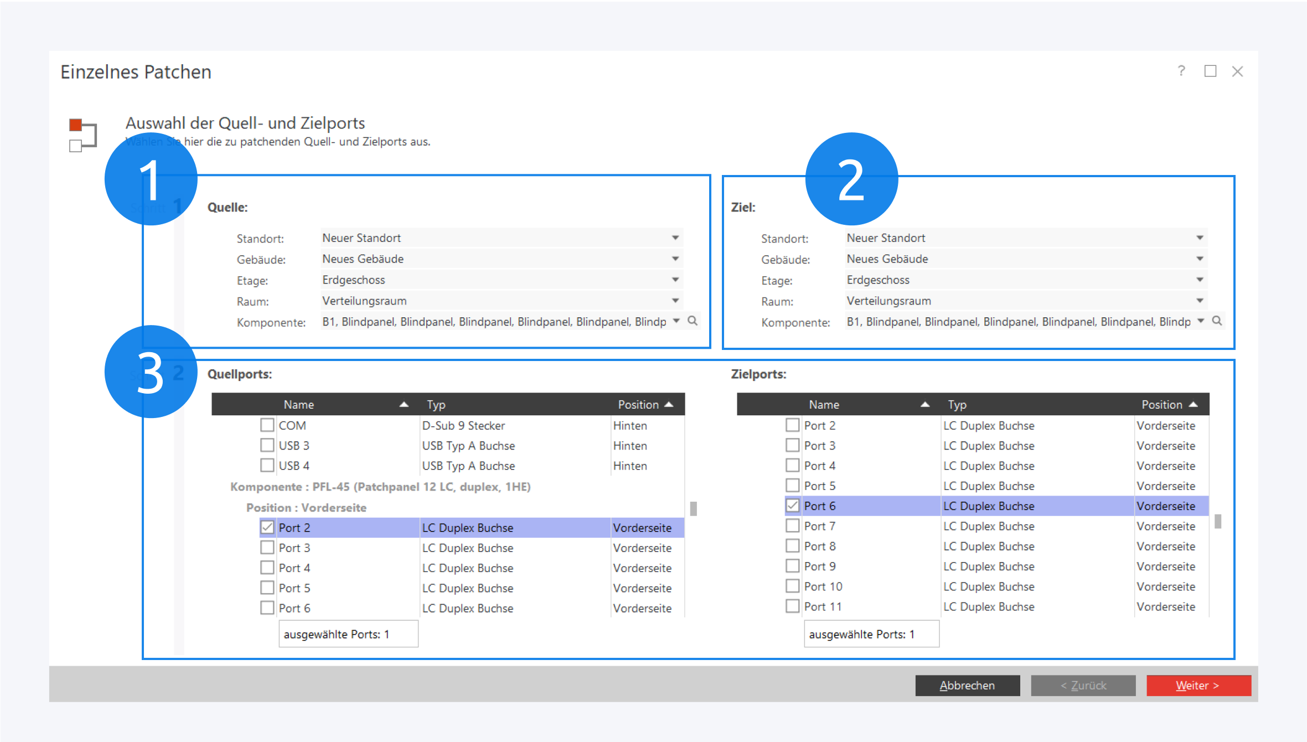Click the wizard step icon beside the heading
This screenshot has height=742, width=1307.
(82, 135)
